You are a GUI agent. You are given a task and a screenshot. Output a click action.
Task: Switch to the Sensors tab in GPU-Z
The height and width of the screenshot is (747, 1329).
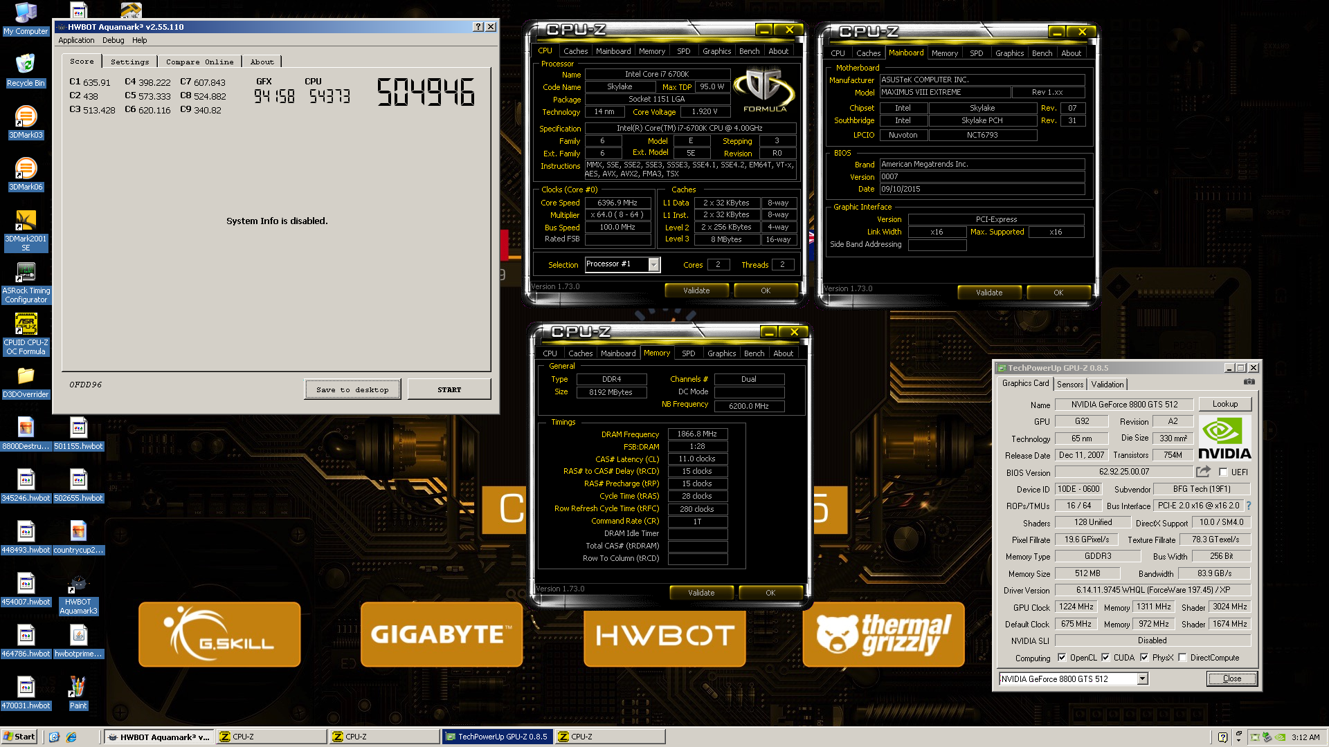point(1070,385)
